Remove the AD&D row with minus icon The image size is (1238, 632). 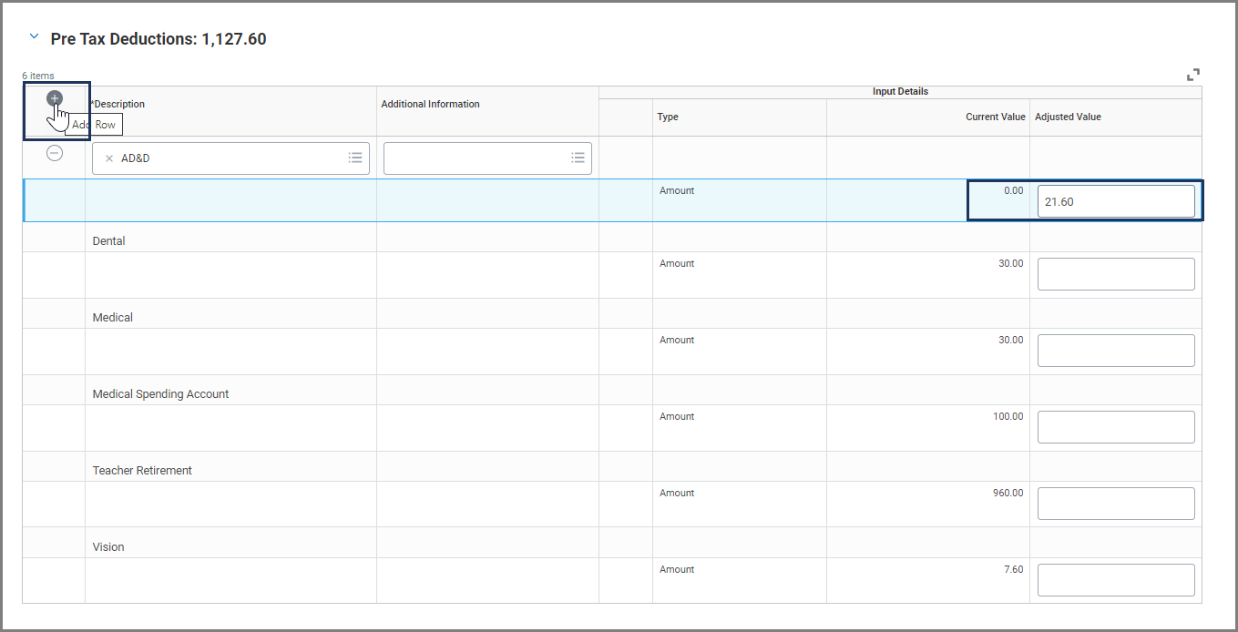[55, 154]
